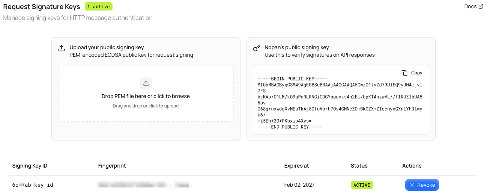Select the signing key ID ending in 7ab-key-id

33,185
